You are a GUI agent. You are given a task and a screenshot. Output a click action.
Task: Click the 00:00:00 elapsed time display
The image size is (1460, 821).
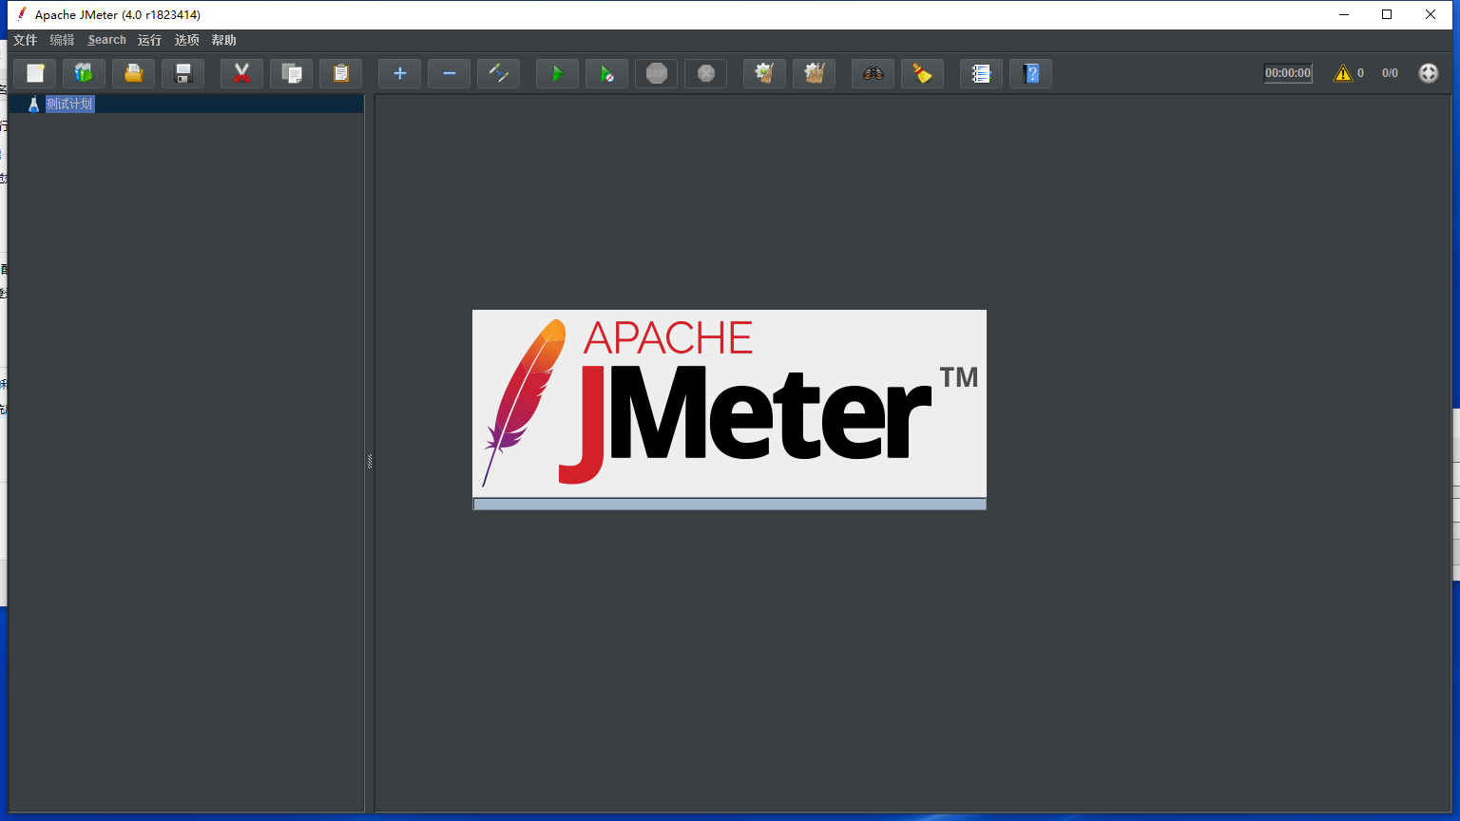coord(1288,73)
